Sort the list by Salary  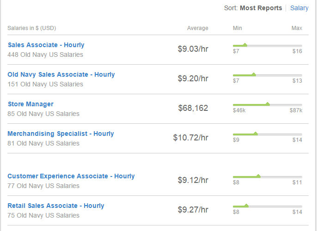coord(299,8)
